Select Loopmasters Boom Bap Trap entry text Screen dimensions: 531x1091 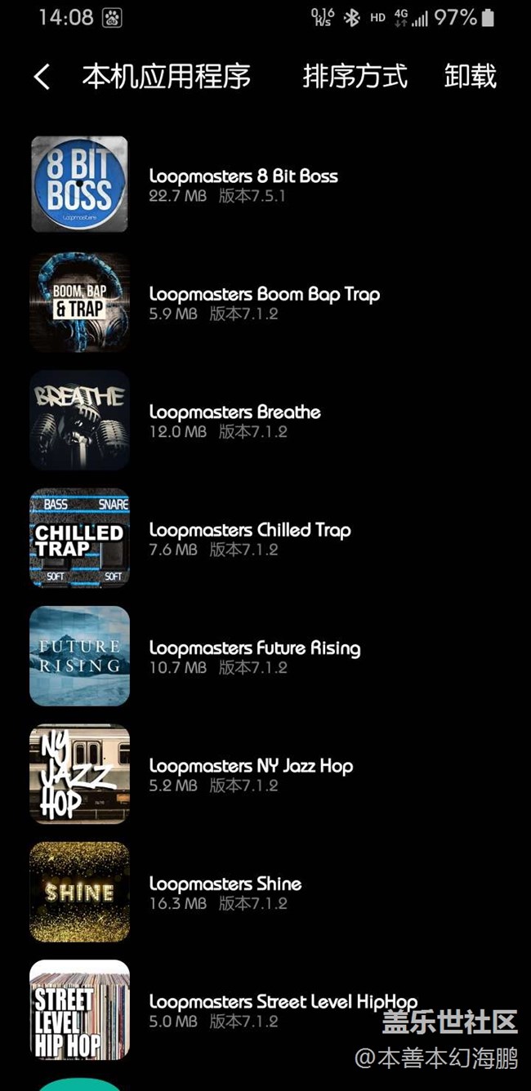point(265,294)
